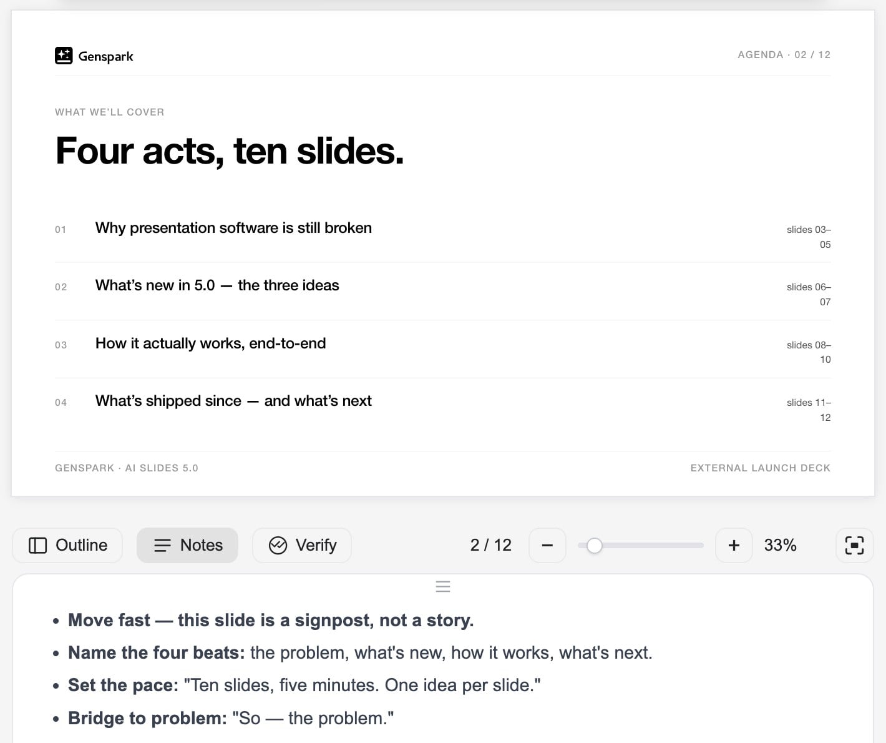Click agenda item number 01
The image size is (886, 743).
[x=61, y=230]
